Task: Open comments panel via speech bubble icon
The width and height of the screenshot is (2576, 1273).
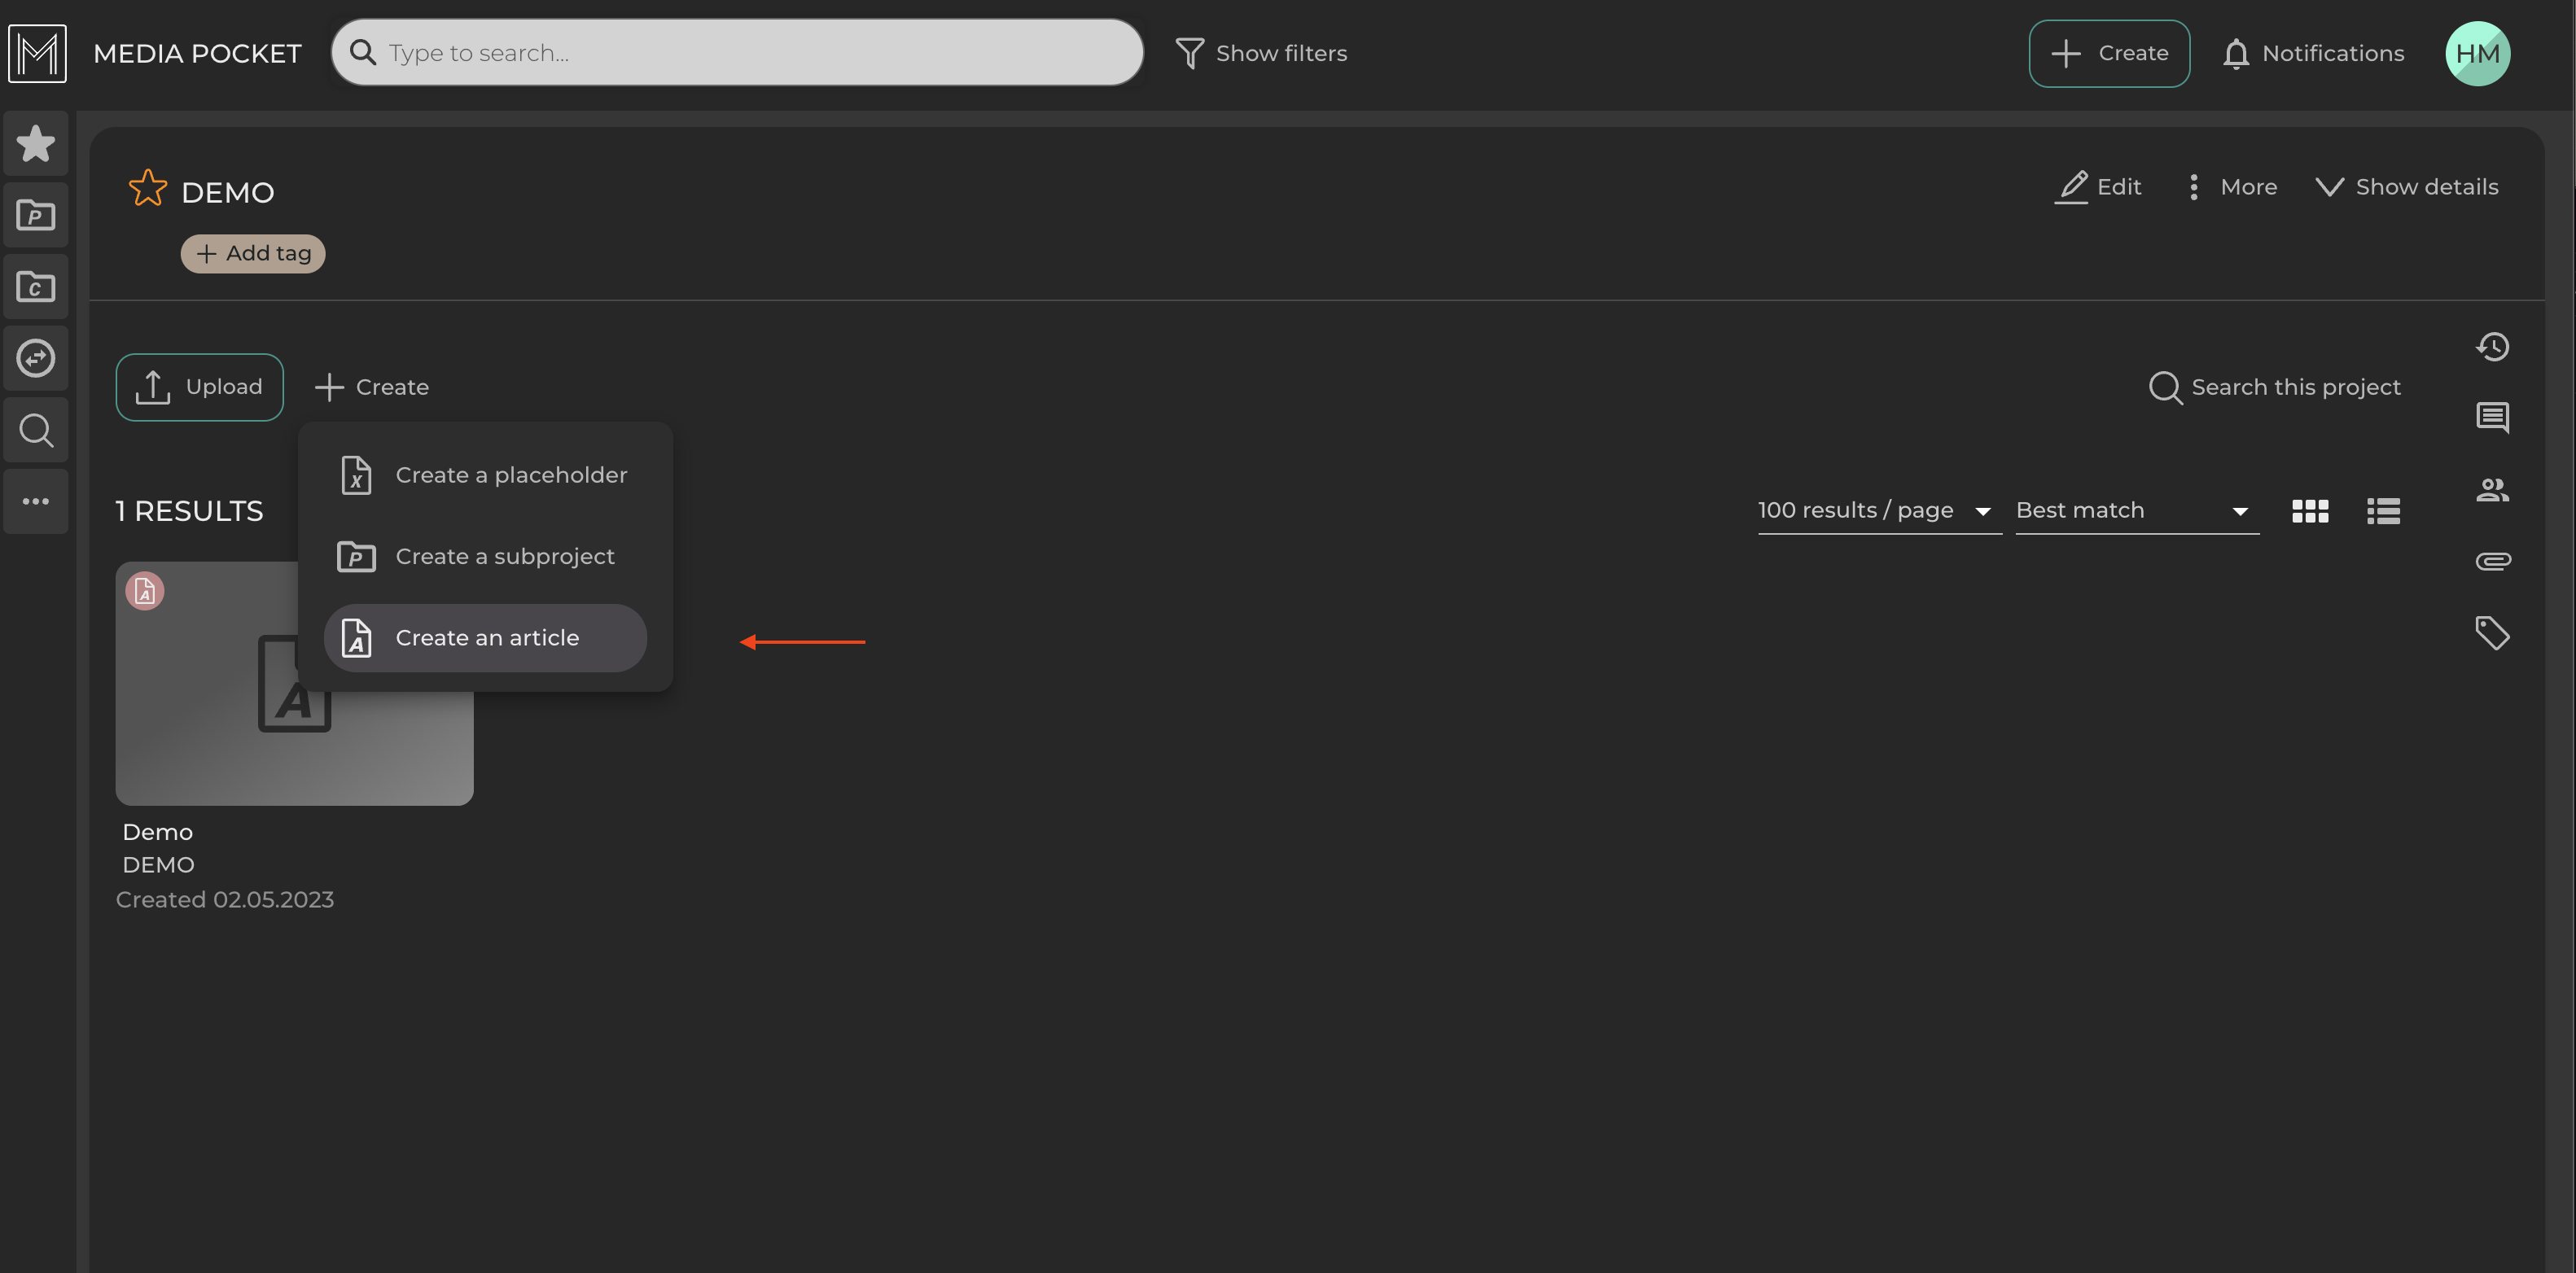Action: (2492, 417)
